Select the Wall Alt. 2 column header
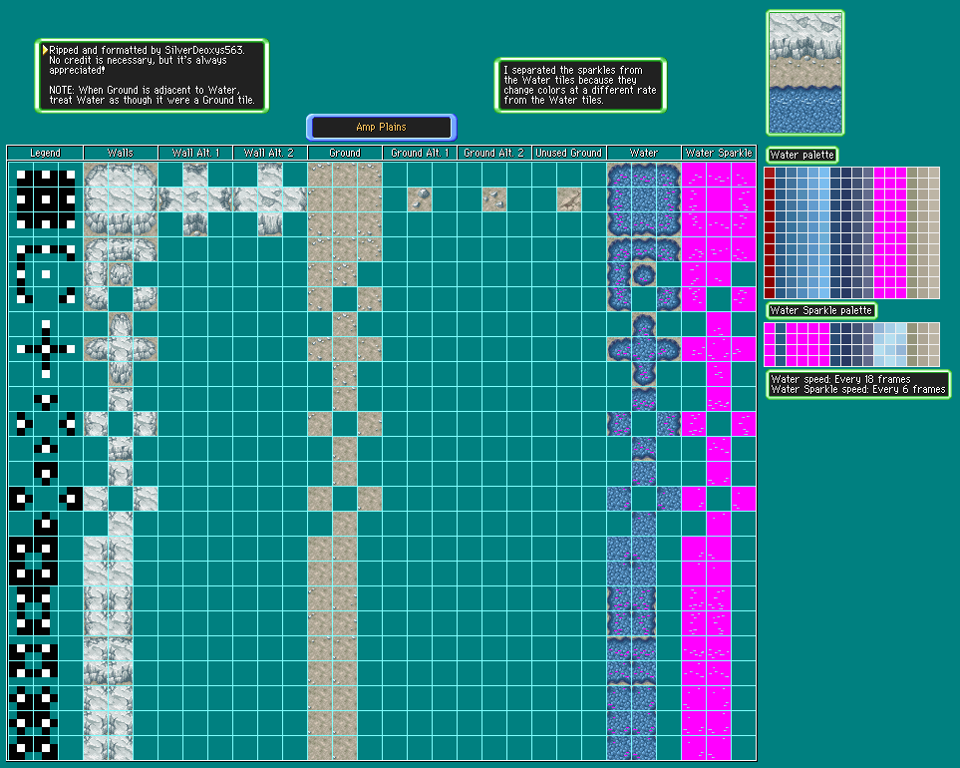 click(270, 153)
